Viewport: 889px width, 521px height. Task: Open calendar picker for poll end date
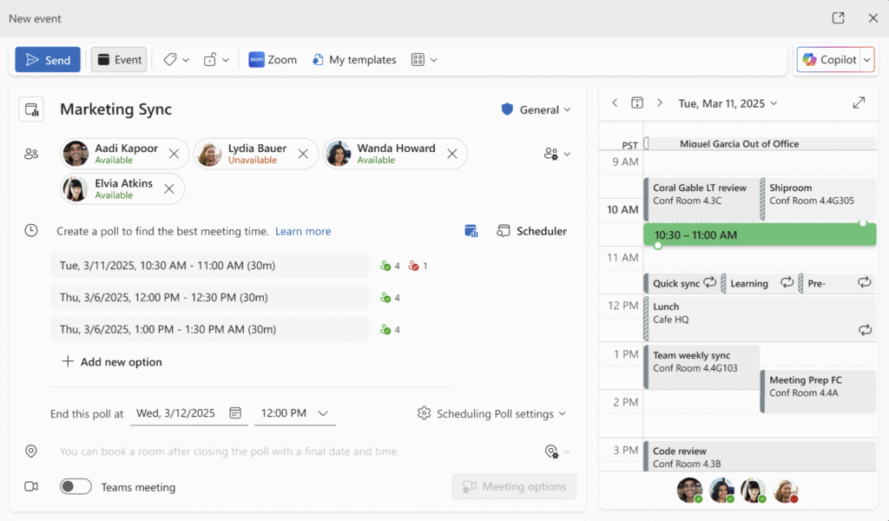[x=235, y=413]
